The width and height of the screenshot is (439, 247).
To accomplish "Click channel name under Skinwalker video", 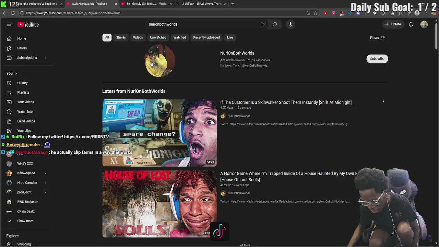I will pos(239,116).
